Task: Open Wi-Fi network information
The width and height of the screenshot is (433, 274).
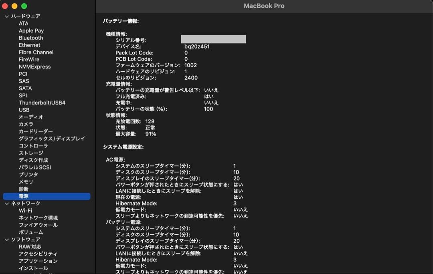Action: click(26, 210)
